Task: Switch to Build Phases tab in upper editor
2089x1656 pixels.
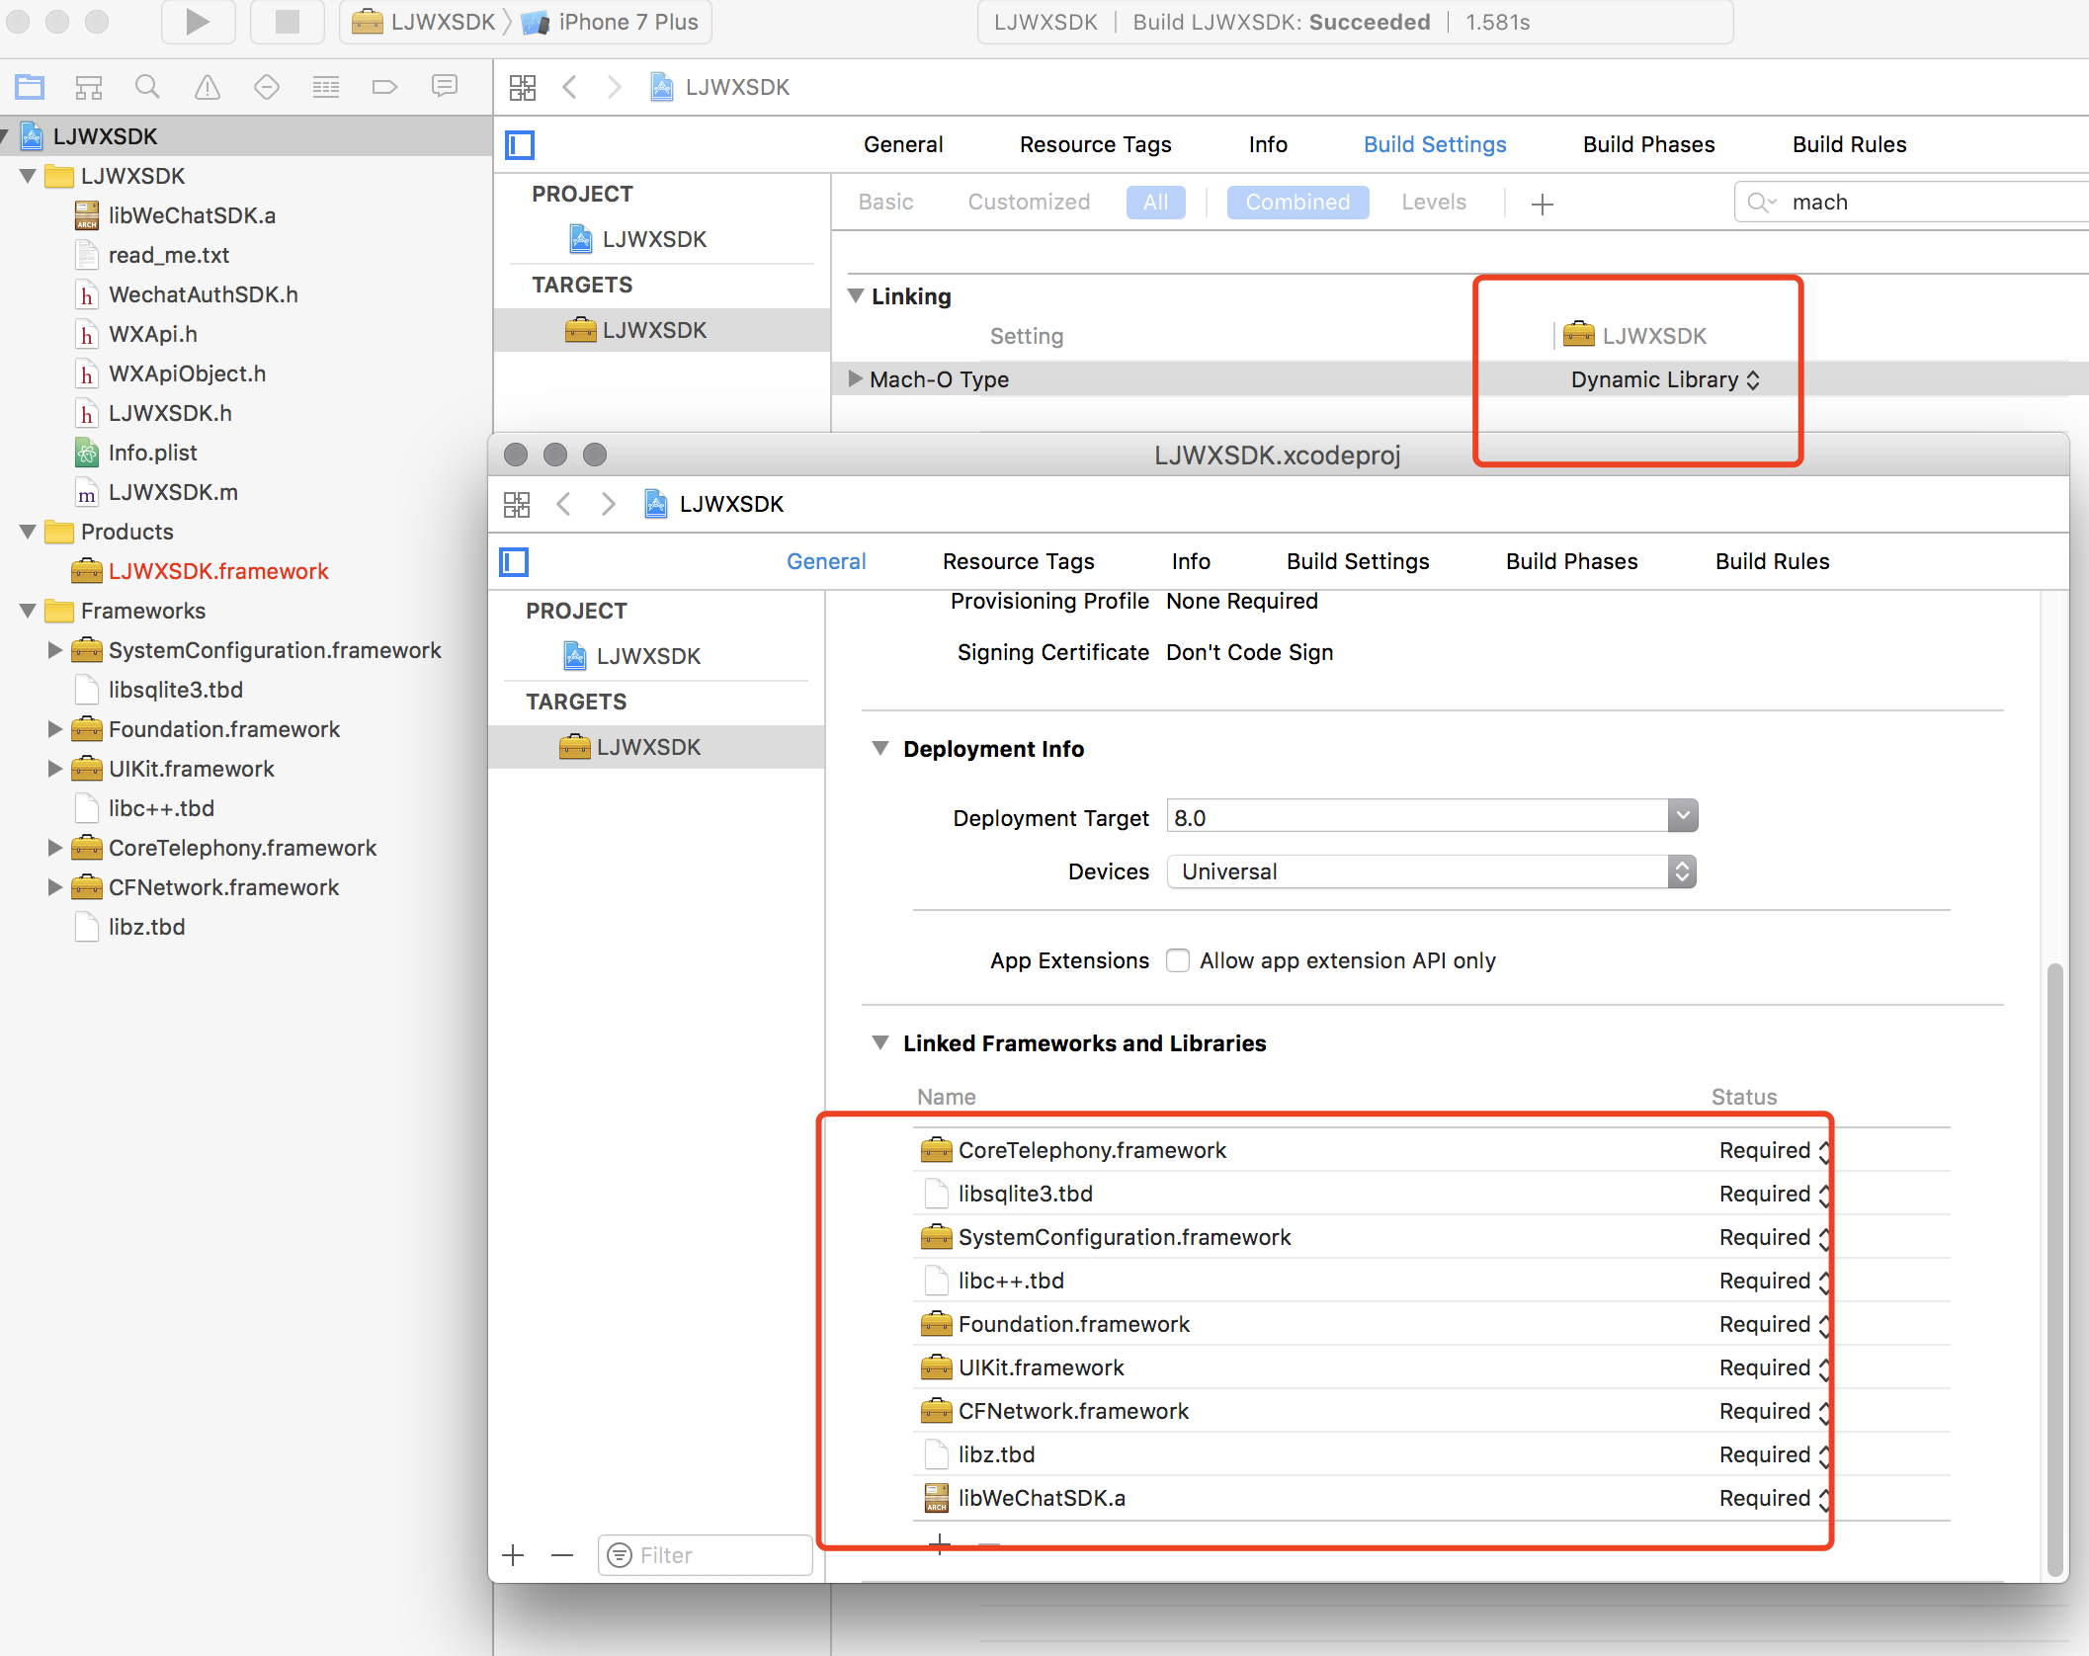Action: click(x=1648, y=144)
